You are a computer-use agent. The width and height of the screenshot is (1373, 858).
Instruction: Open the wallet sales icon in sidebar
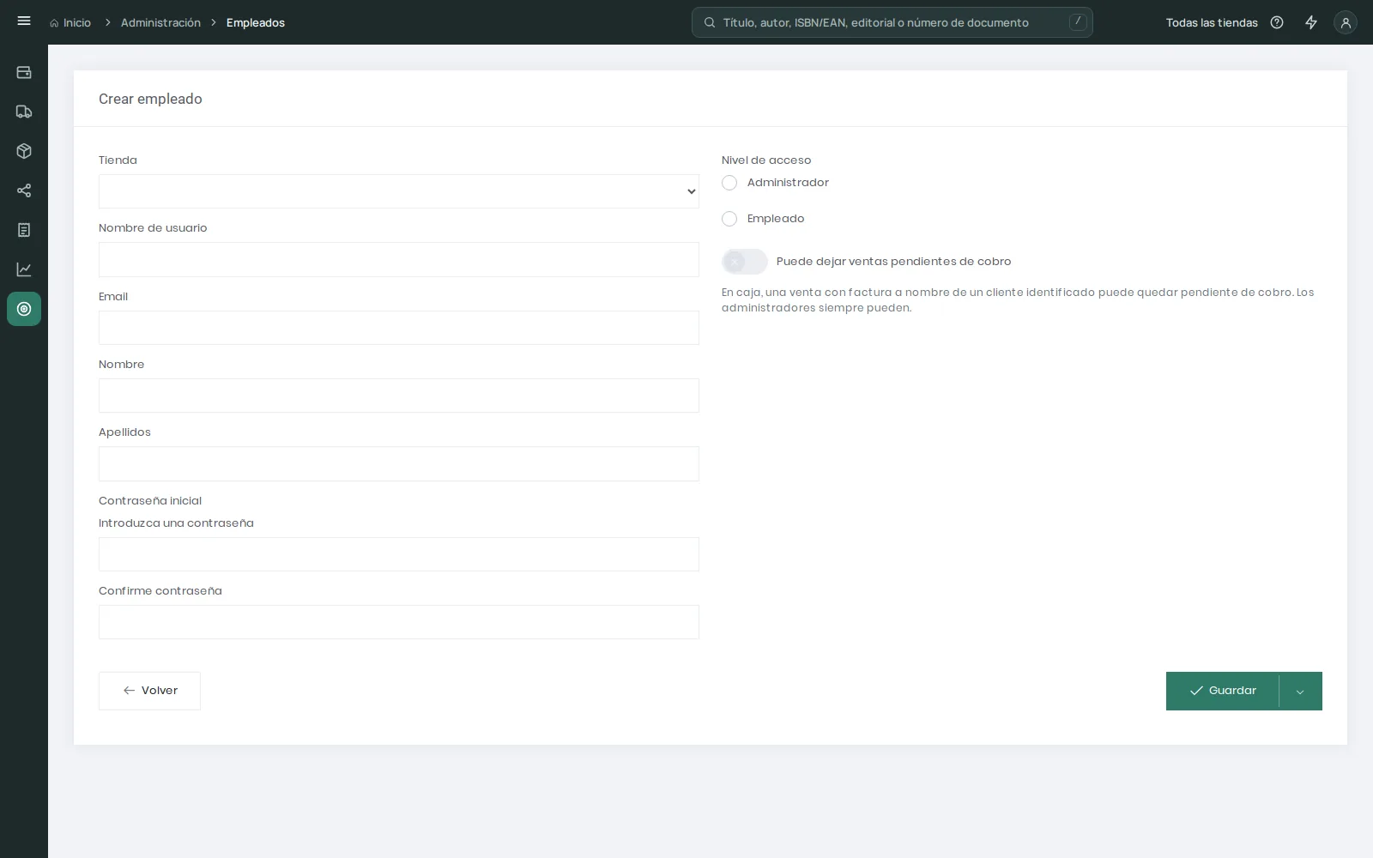24,72
